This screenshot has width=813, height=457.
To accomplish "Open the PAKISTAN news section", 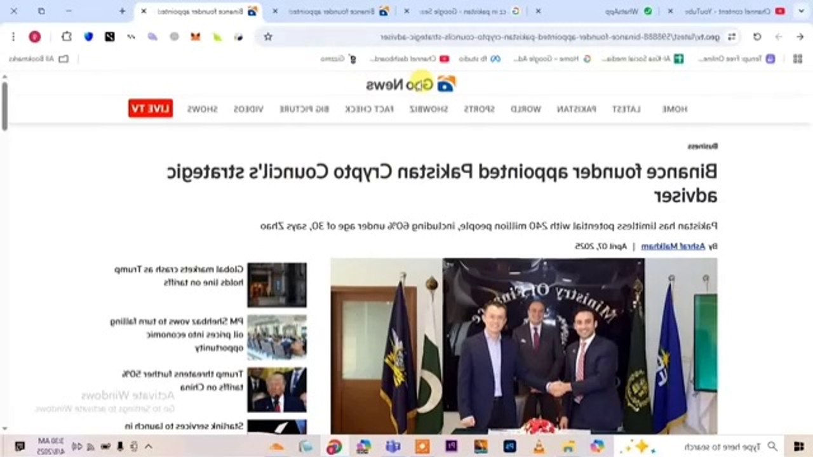I will (576, 109).
